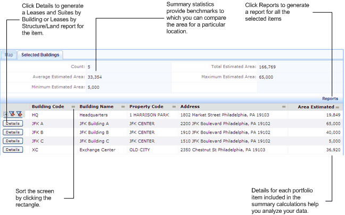Select the JFK C building code cell
Image resolution: width=345 pixels, height=215 pixels.
tap(37, 141)
